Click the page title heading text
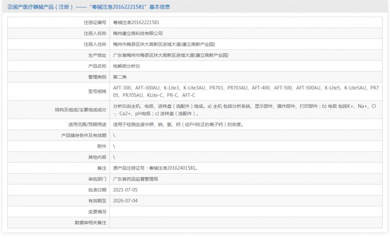390x238 pixels. click(91, 7)
